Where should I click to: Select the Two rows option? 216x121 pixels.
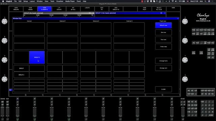[163, 40]
